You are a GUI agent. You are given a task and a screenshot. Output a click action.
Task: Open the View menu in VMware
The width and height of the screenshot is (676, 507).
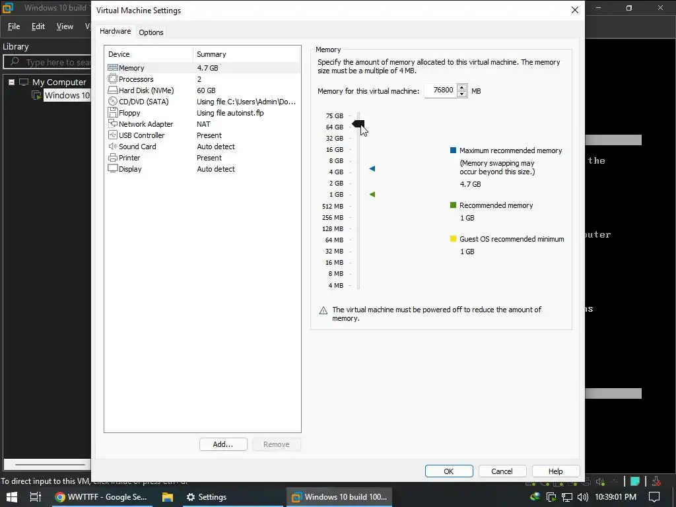[x=65, y=26]
